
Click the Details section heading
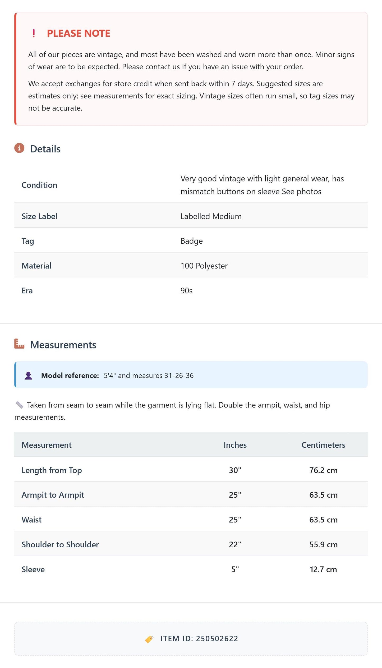(45, 149)
